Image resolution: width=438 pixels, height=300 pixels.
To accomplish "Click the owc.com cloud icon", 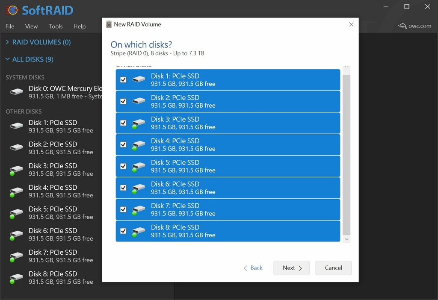I will click(x=402, y=26).
